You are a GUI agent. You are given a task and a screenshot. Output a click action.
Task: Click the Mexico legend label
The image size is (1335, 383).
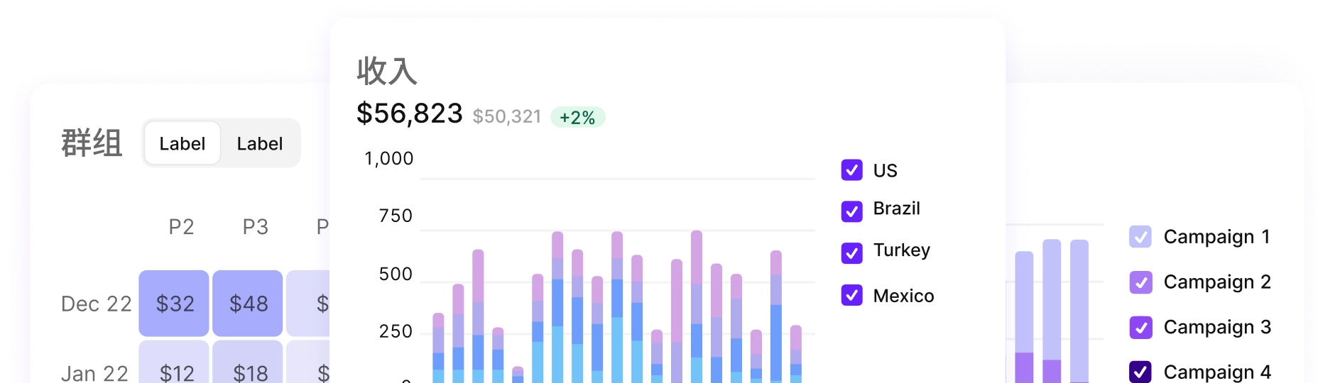click(x=904, y=296)
